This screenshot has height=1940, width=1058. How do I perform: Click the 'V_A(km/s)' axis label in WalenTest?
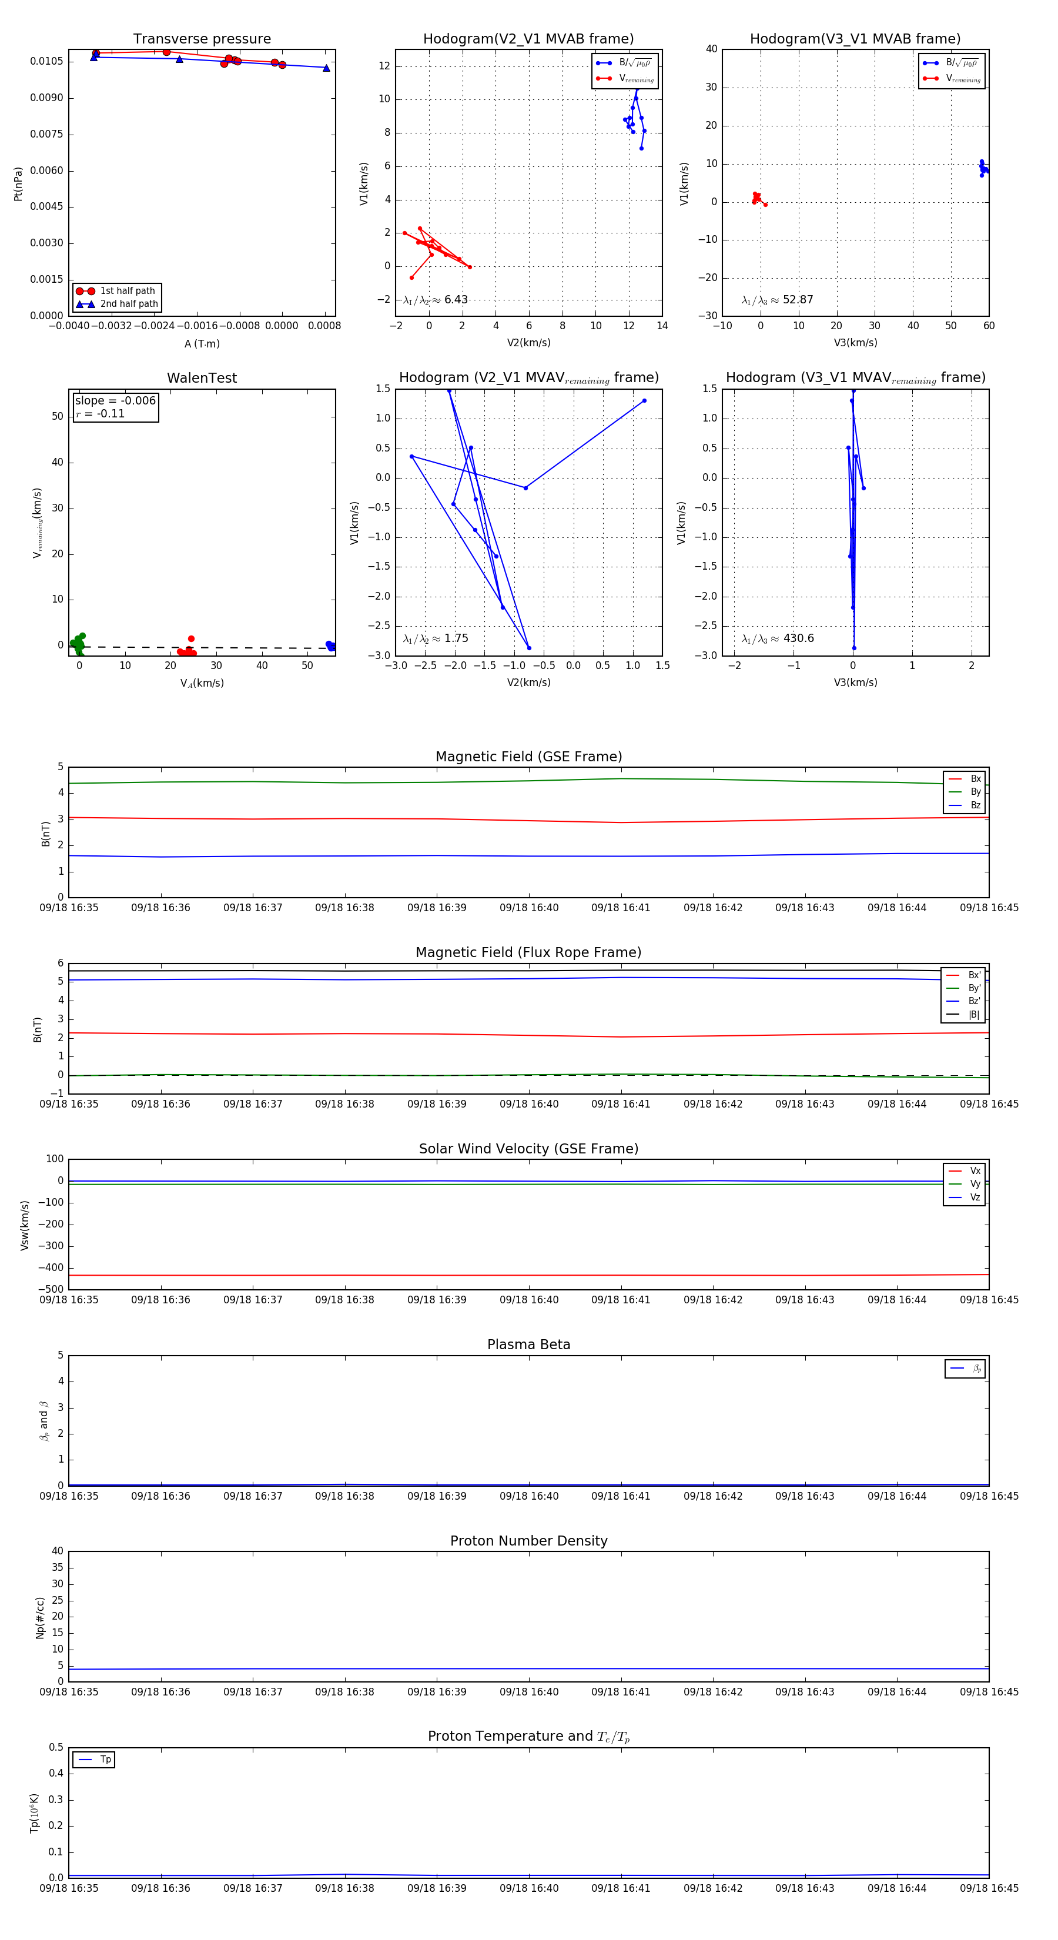(202, 683)
